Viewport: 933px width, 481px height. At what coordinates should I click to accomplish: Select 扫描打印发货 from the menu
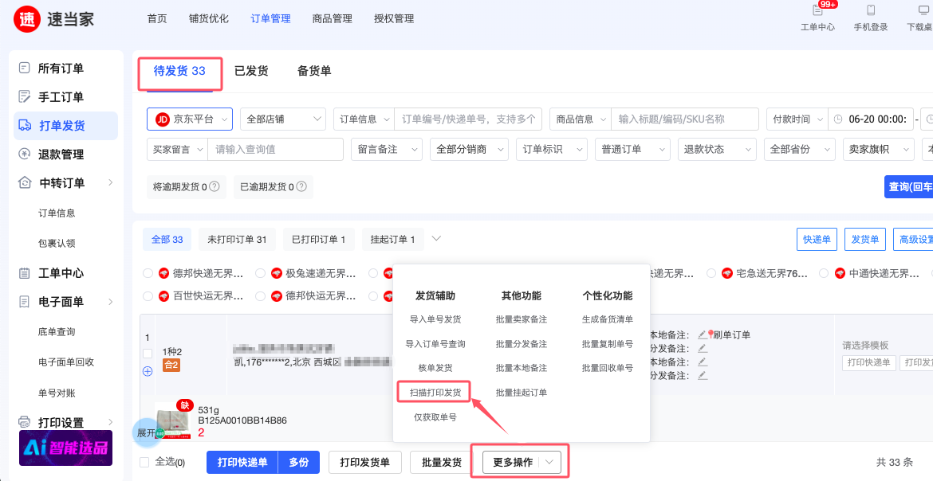tap(434, 392)
